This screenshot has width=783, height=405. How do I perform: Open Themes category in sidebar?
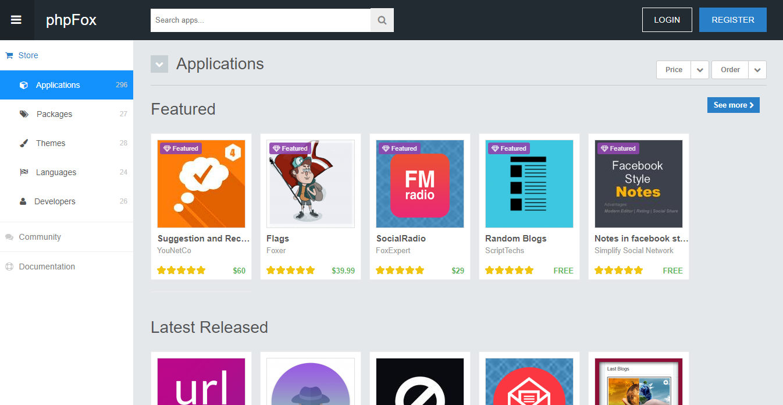click(51, 143)
